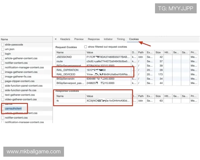Enable show filtered out request cookies
The height and width of the screenshot is (160, 200).
pos(86,47)
